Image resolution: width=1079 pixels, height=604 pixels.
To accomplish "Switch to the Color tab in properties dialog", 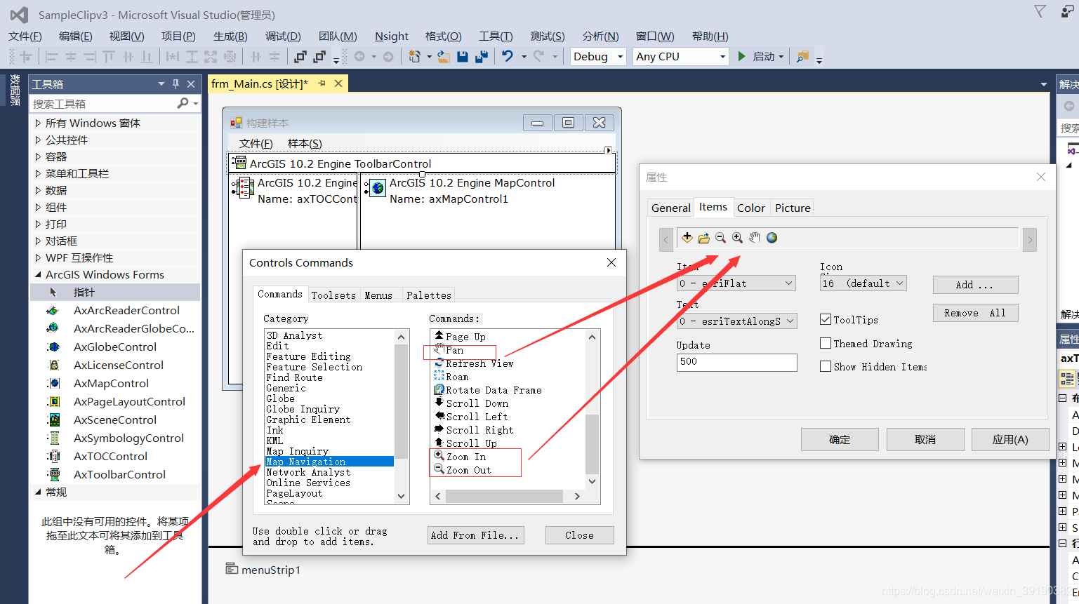I will pyautogui.click(x=751, y=208).
